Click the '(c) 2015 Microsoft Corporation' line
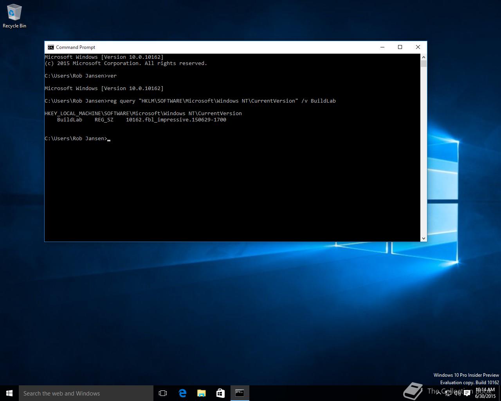The image size is (501, 401). tap(126, 63)
